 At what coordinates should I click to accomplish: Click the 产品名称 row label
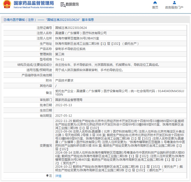pos(46,49)
